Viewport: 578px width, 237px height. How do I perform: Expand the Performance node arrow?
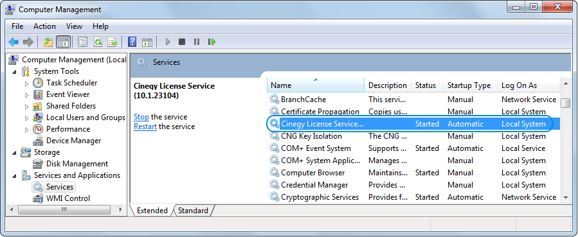point(26,130)
